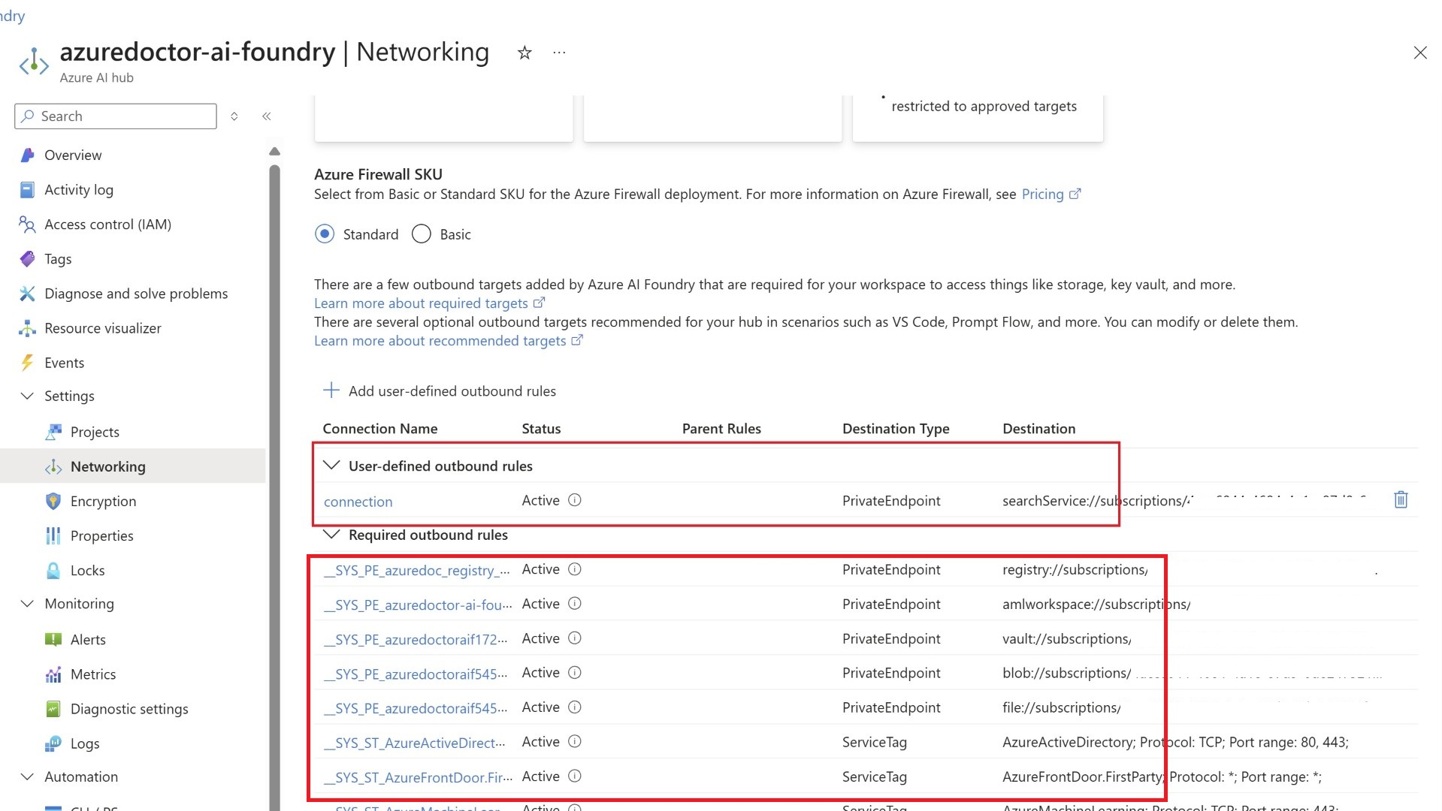Open the more options ellipsis in header
Image resolution: width=1442 pixels, height=811 pixels.
[x=559, y=53]
